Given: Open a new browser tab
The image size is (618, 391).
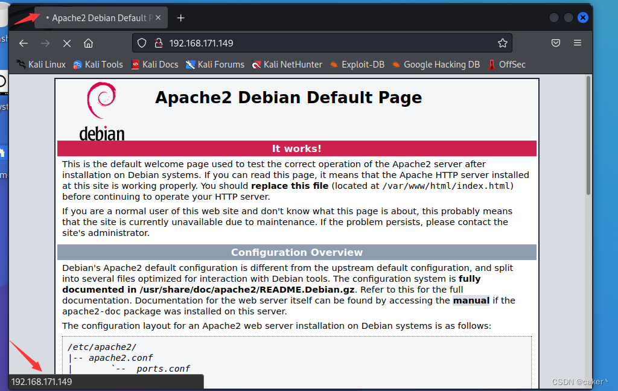Looking at the screenshot, I should point(180,18).
